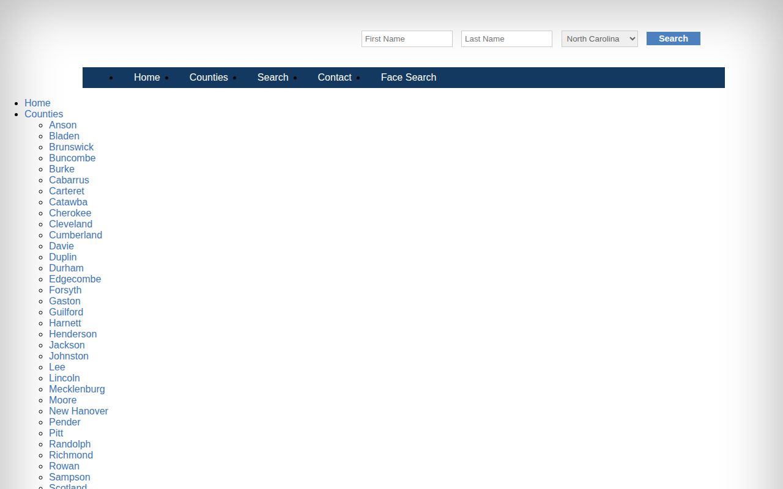Go to the Guilford county link
The height and width of the screenshot is (489, 783).
pyautogui.click(x=66, y=312)
